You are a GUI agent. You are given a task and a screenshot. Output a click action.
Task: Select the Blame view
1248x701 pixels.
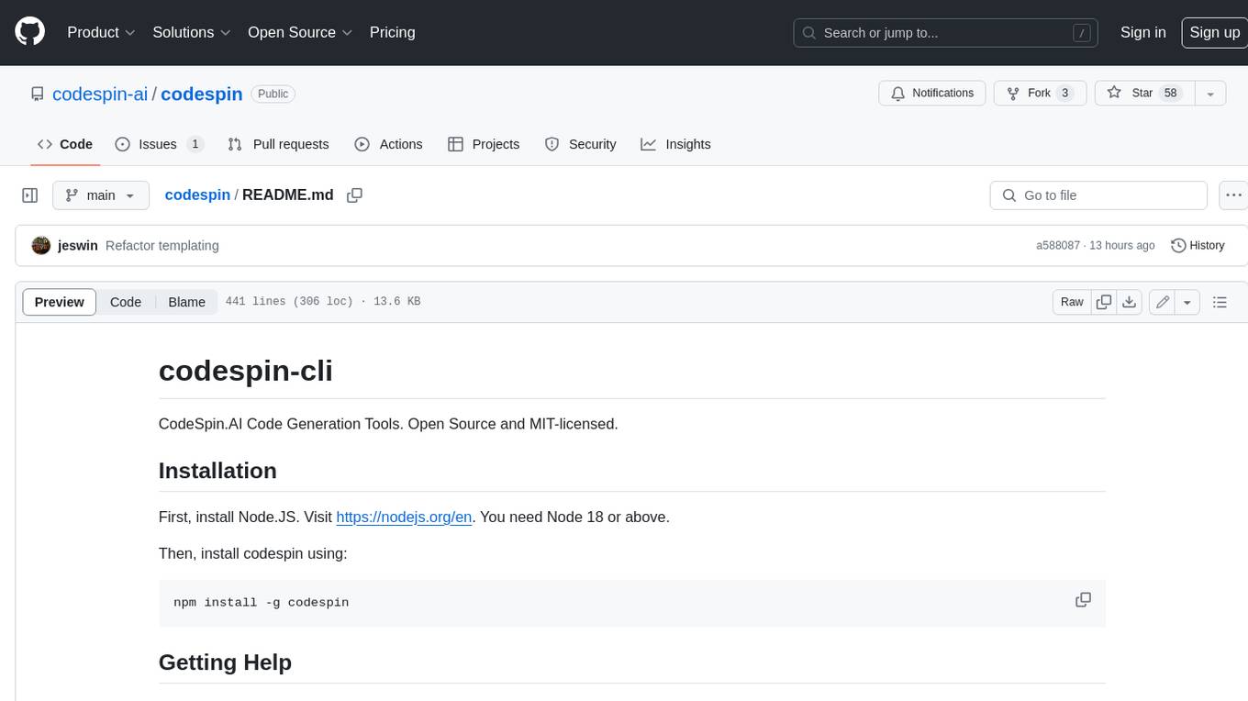(x=187, y=302)
